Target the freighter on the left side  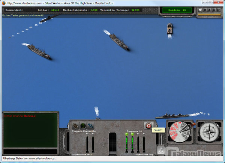pos(38,51)
